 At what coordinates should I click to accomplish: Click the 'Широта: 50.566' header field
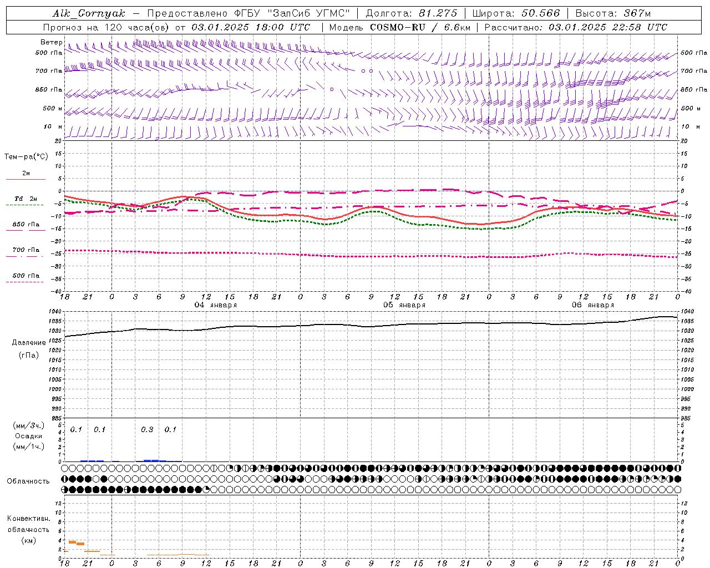516,13
